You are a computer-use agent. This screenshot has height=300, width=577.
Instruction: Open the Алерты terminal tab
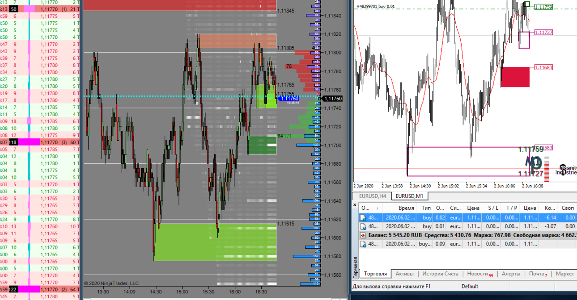(511, 274)
